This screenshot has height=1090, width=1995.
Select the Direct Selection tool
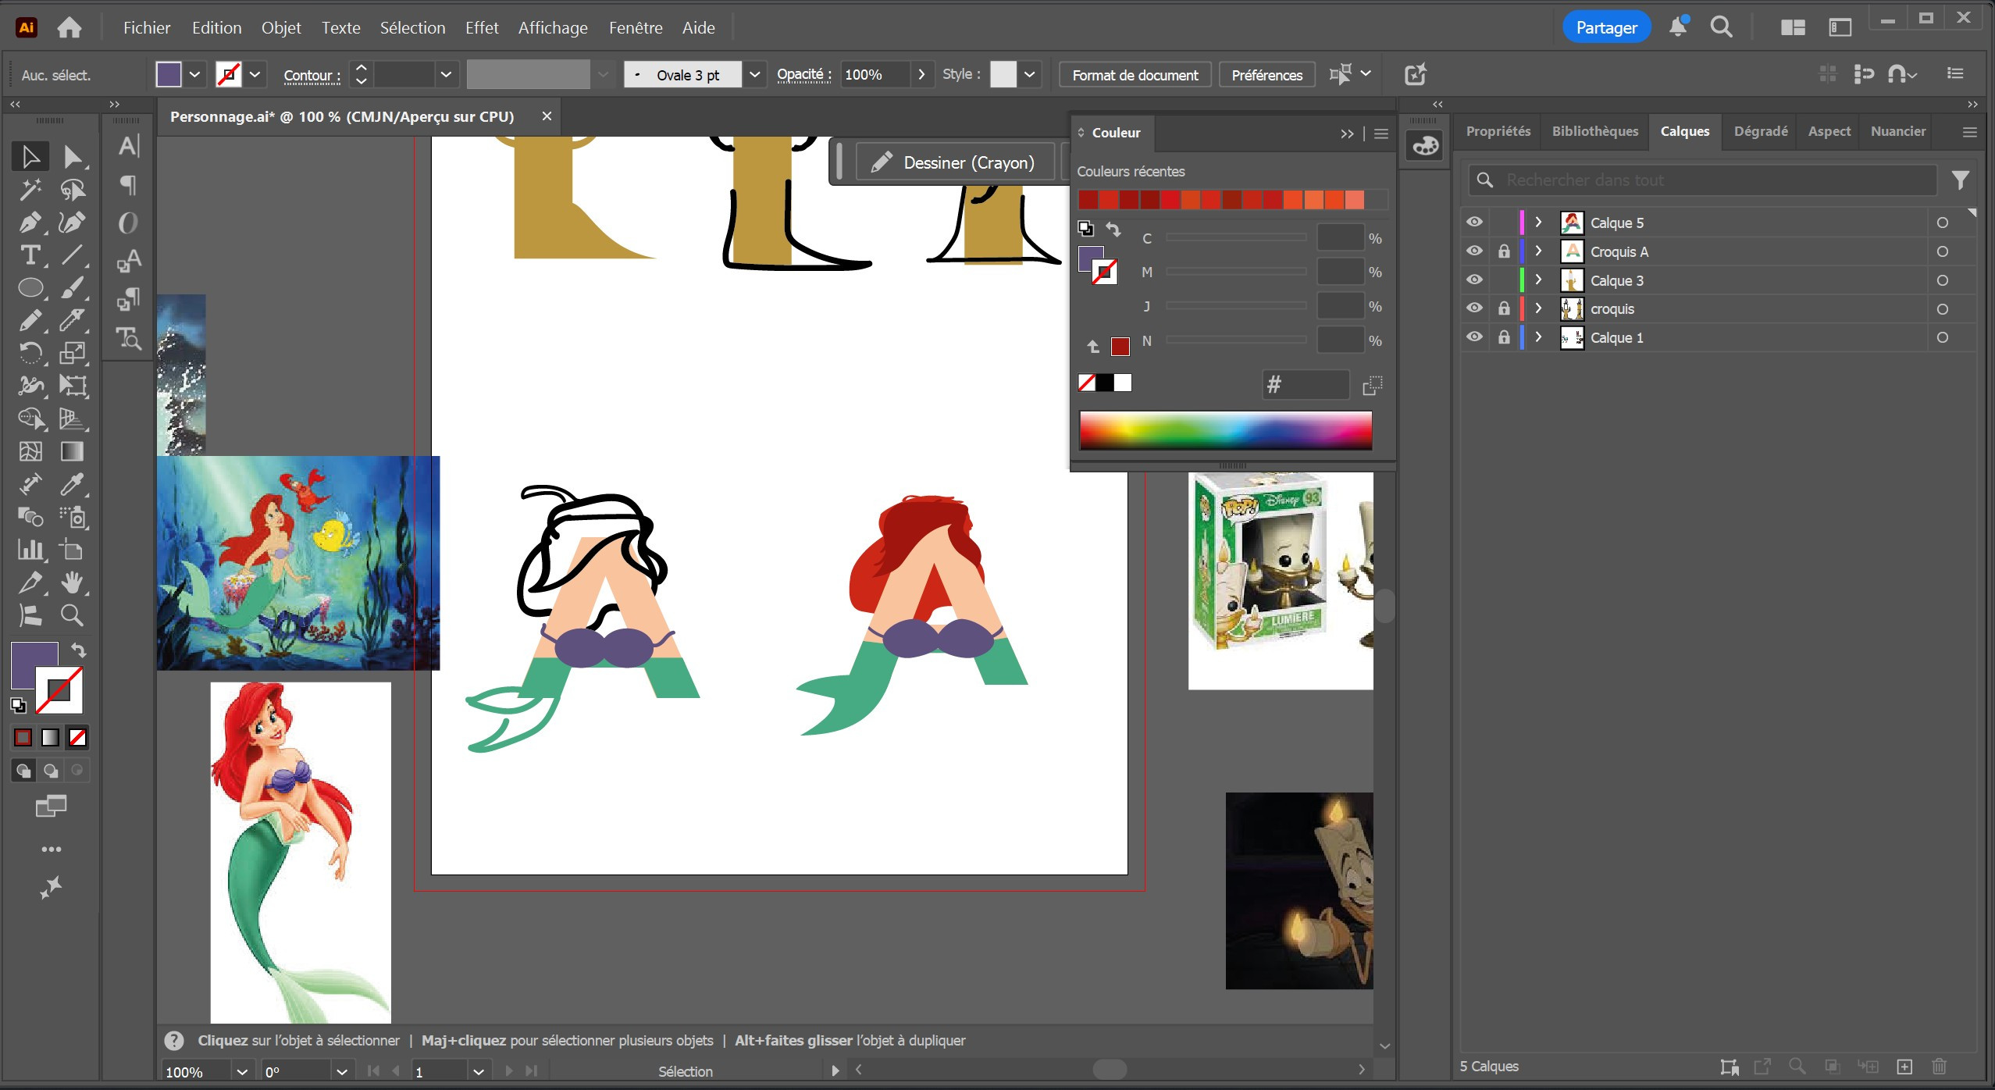pos(72,157)
